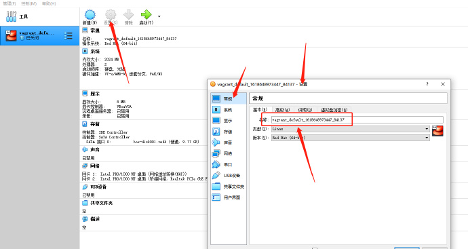The width and height of the screenshot is (468, 249).
Task: Switch to the 基本(B) tab
Action: [260, 110]
